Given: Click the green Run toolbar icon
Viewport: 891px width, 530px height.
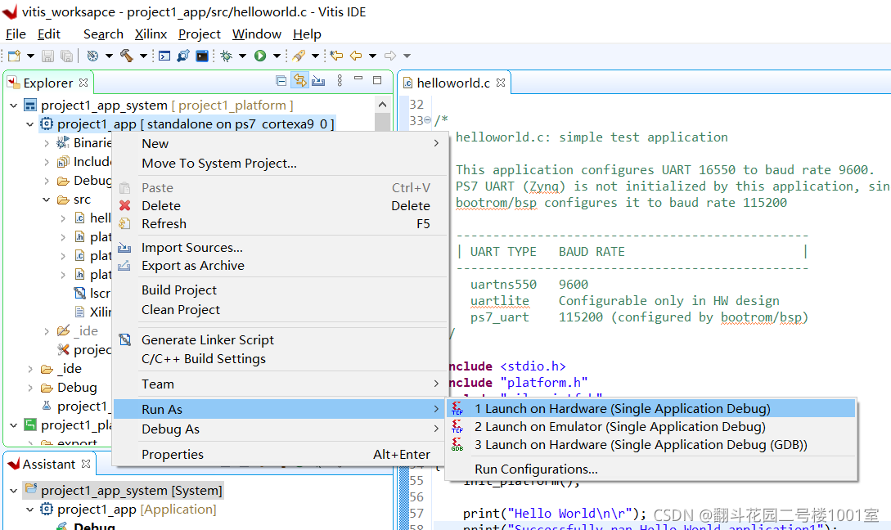Looking at the screenshot, I should (x=260, y=56).
